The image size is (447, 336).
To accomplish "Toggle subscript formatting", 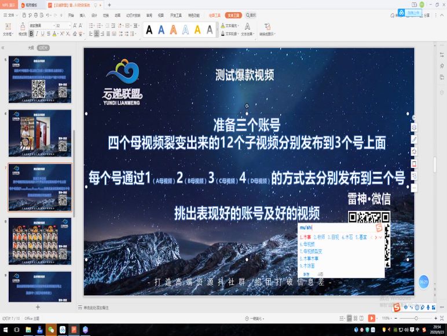I will 68,34.
